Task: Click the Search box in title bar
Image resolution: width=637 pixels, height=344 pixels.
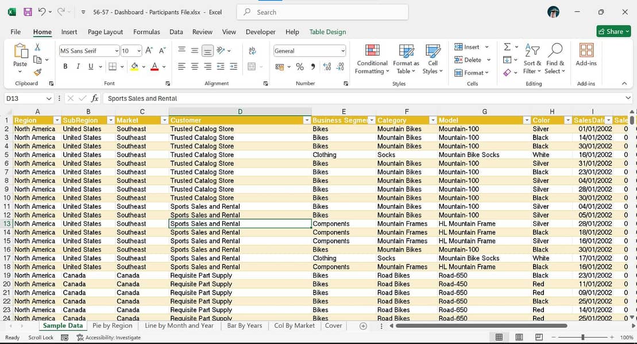Action: (x=323, y=12)
